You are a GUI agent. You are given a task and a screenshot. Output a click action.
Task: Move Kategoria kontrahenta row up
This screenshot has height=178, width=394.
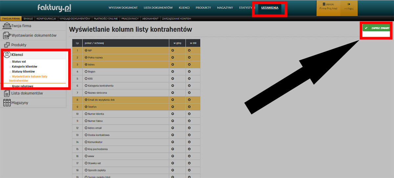(x=173, y=86)
